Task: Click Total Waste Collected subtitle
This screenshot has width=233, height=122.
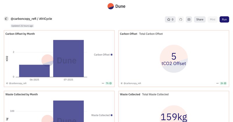Action: pos(155,94)
